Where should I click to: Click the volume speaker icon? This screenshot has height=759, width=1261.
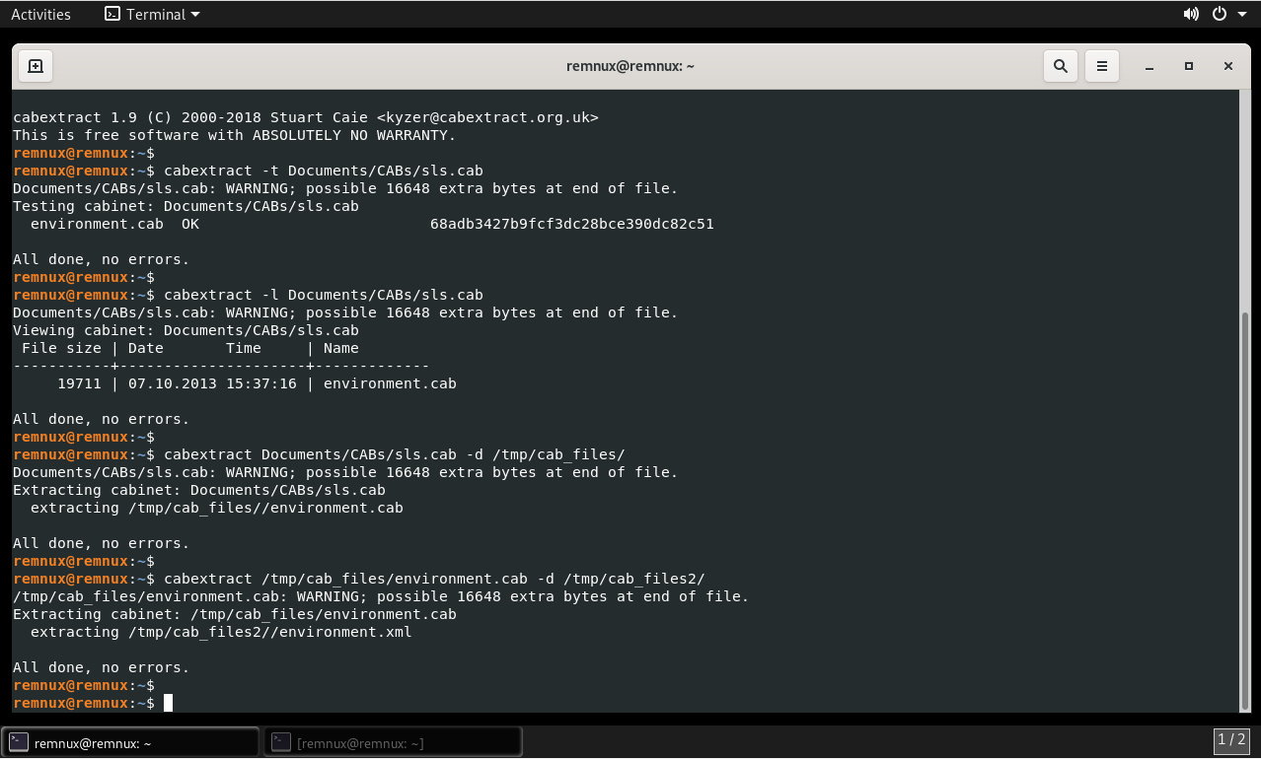click(x=1191, y=14)
